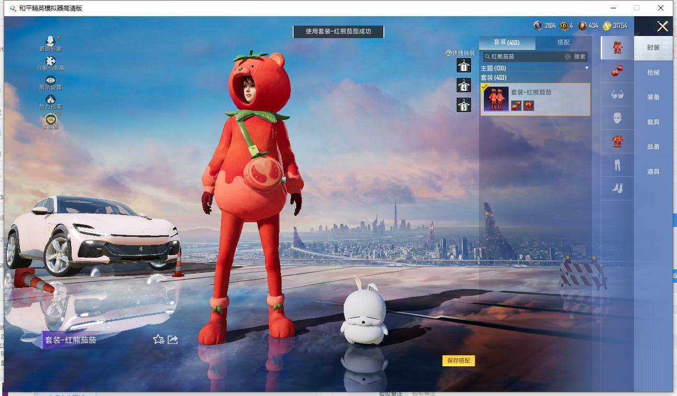Click the 套装-红熊茄茄 name label at bottom left
Image resolution: width=677 pixels, height=396 pixels.
click(71, 340)
